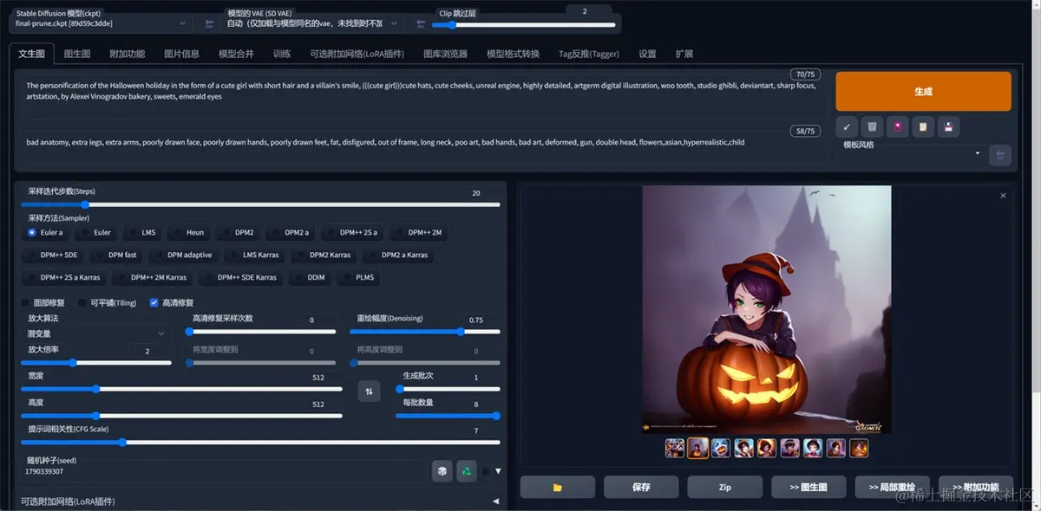This screenshot has width=1041, height=511.
Task: Choose the DDIM sampler
Action: (x=310, y=277)
